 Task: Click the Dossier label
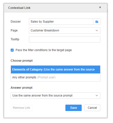[x=16, y=22]
